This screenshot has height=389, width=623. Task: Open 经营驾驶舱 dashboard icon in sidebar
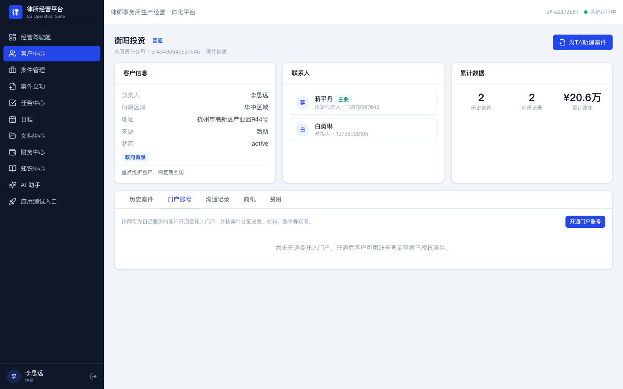pos(13,37)
